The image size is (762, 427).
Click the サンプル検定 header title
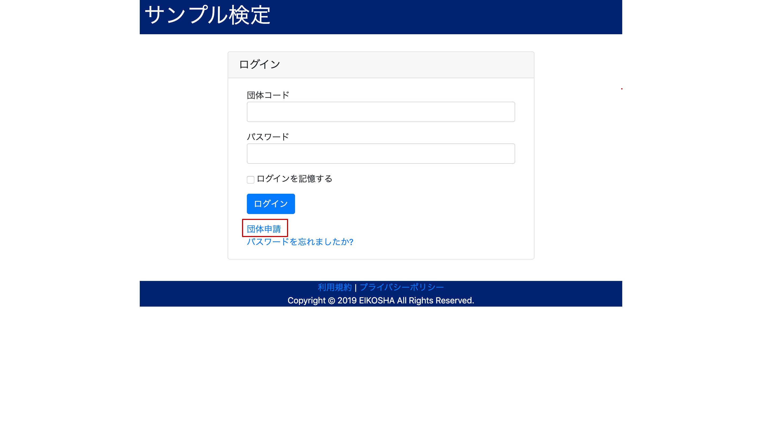[x=207, y=15]
